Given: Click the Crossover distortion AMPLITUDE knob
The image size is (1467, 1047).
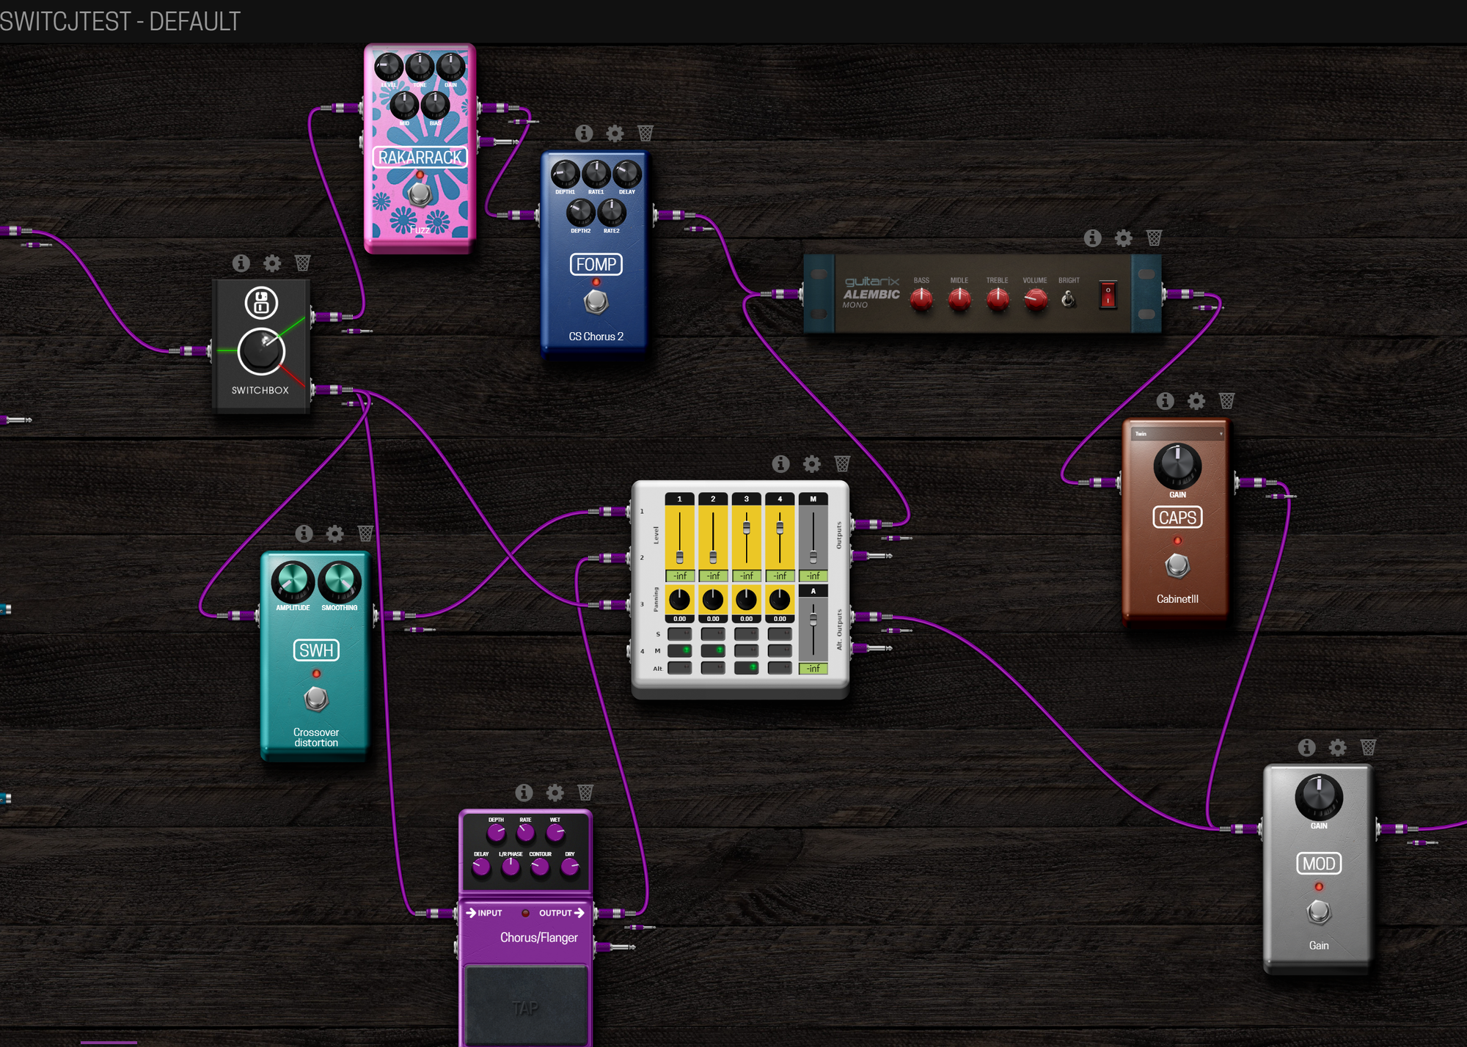Looking at the screenshot, I should (x=293, y=581).
